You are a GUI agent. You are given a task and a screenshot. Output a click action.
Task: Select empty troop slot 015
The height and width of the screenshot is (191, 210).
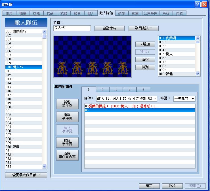click(24, 87)
